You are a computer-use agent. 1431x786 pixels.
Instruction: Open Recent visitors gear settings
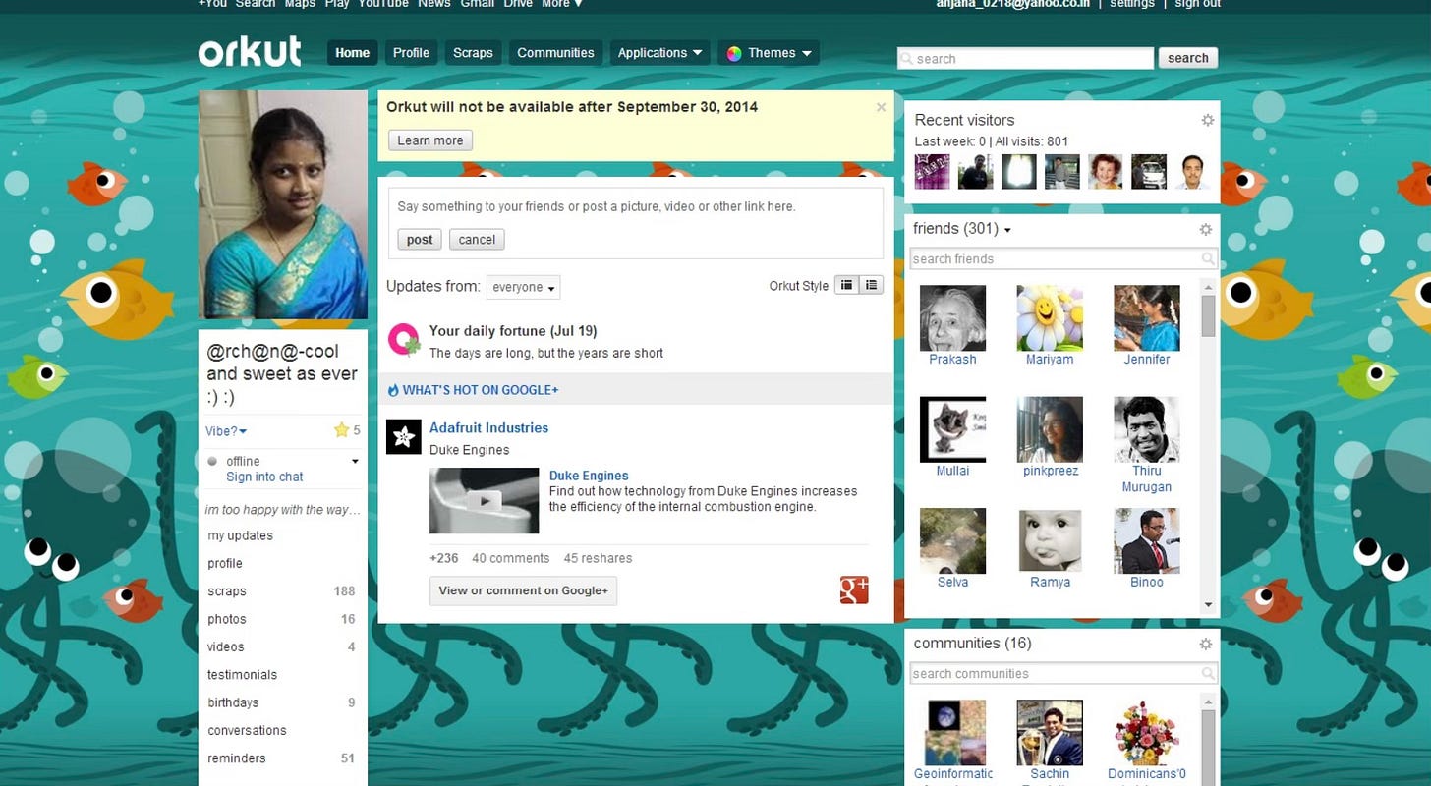pyautogui.click(x=1207, y=120)
